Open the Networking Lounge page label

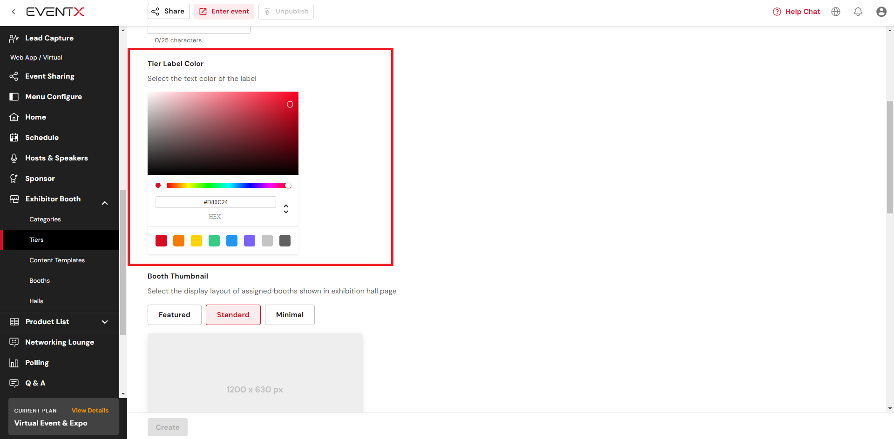point(60,342)
